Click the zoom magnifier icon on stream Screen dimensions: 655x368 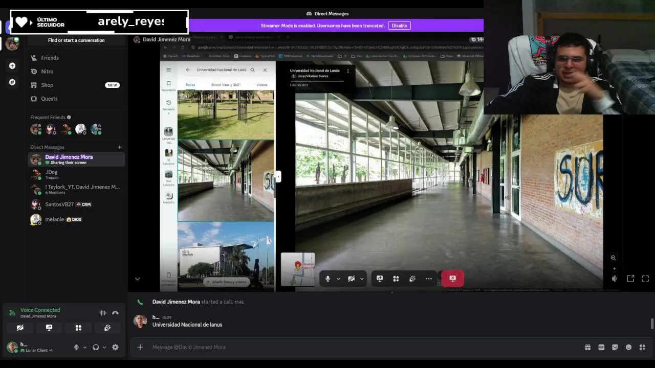(x=613, y=258)
